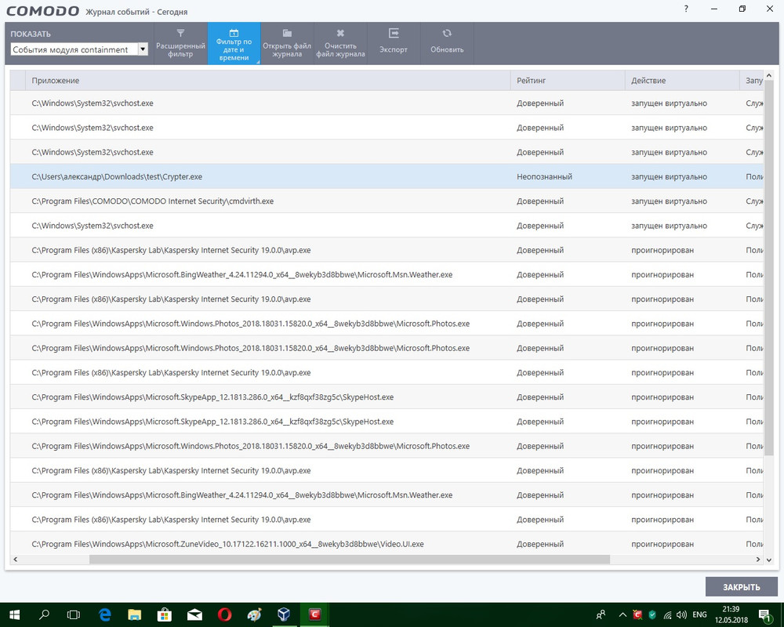The image size is (784, 627).
Task: Open File Explorer from taskbar
Action: click(x=135, y=614)
